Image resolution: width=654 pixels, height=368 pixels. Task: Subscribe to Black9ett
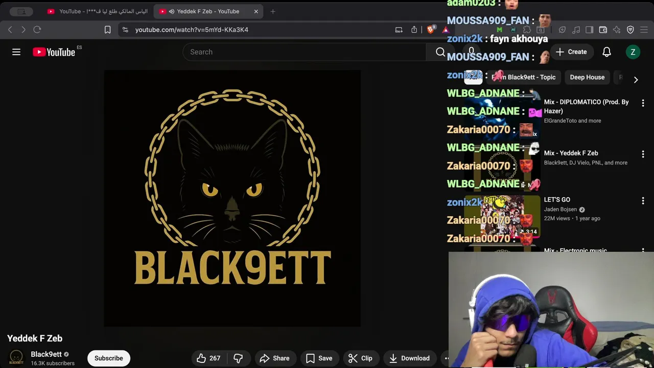pos(109,358)
